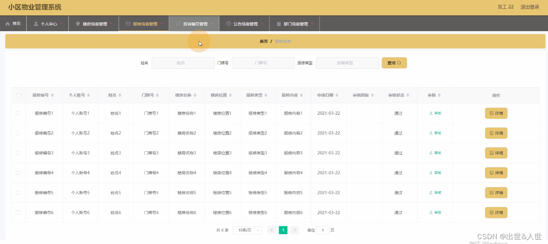
Task: Click the home icon in navigation bar
Action: click(8, 24)
